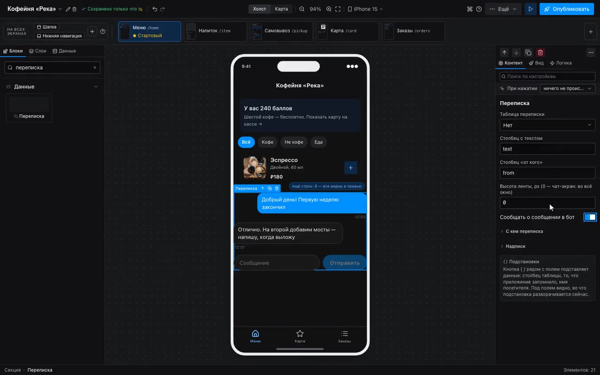Switch to the Блоки tab

[x=13, y=51]
